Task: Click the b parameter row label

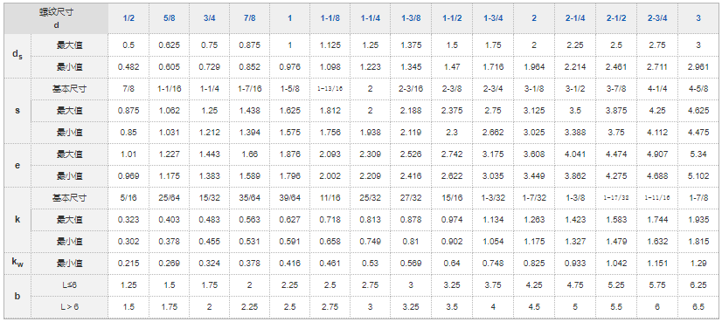Action: (x=17, y=296)
